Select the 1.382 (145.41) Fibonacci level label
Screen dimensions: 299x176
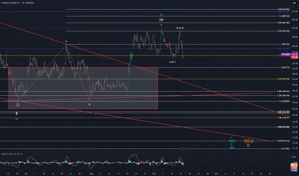[x=283, y=91]
